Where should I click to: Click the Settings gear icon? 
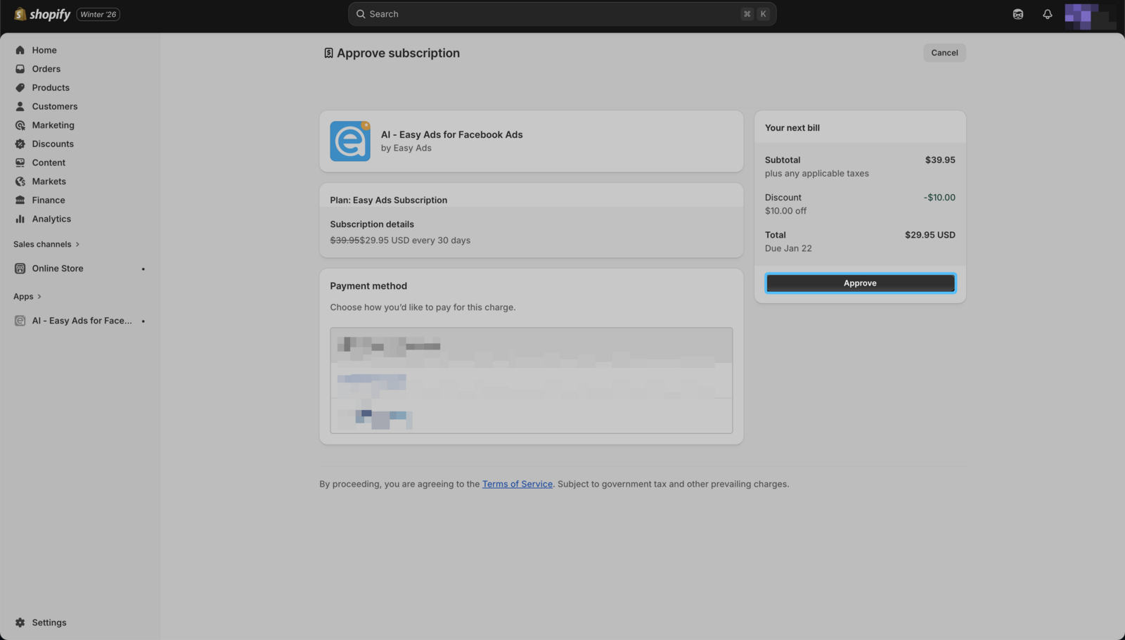tap(20, 622)
